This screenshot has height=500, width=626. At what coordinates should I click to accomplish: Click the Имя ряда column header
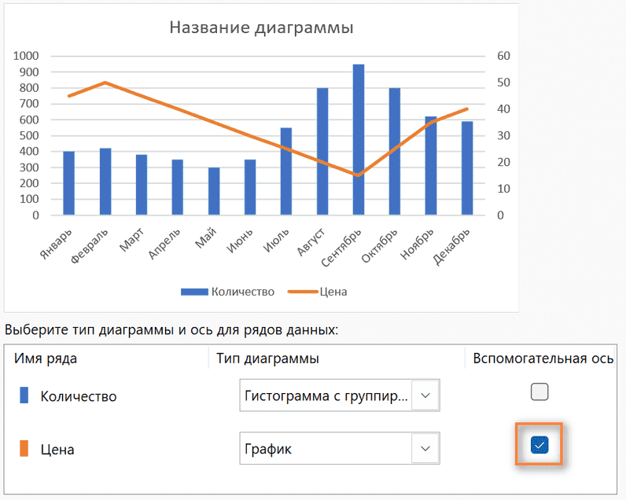(46, 358)
